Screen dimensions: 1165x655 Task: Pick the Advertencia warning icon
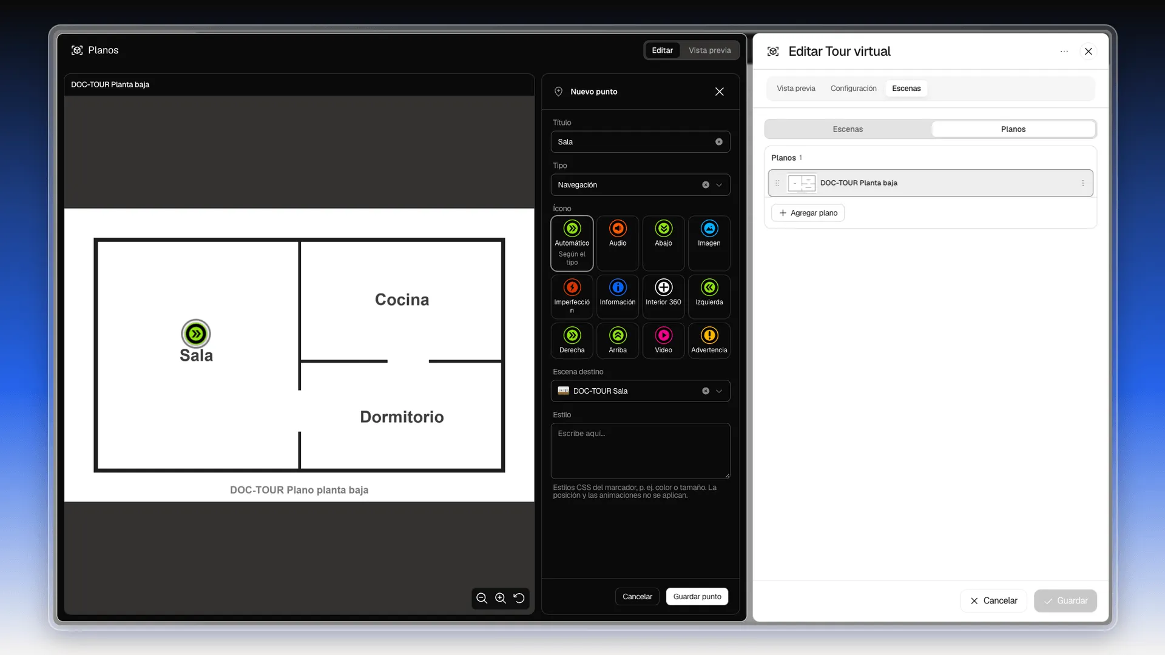coord(709,341)
